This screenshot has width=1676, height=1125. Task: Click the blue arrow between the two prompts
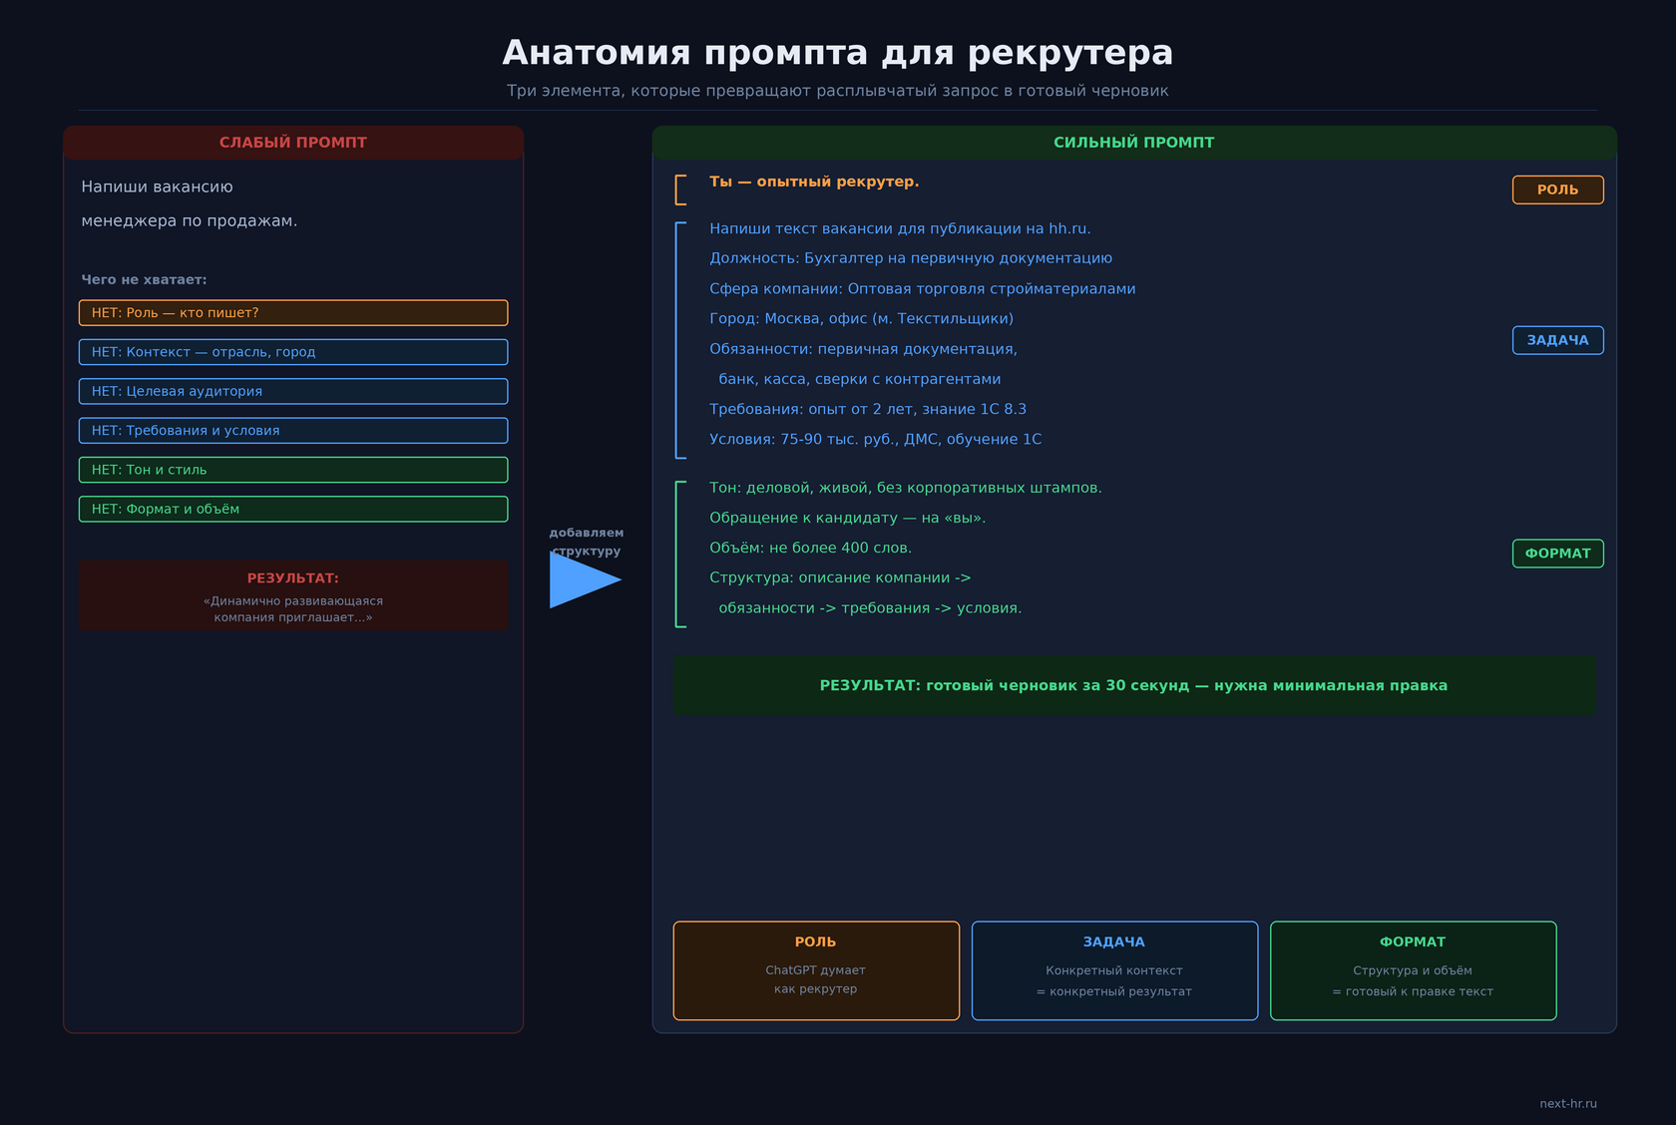585,579
